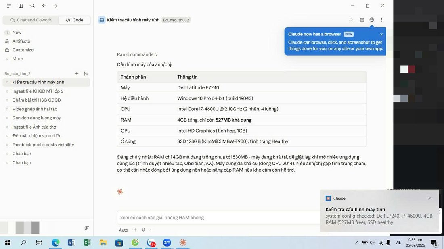Viewport: 444px width, 249px height.
Task: Go back with the left arrow
Action: click(x=44, y=6)
